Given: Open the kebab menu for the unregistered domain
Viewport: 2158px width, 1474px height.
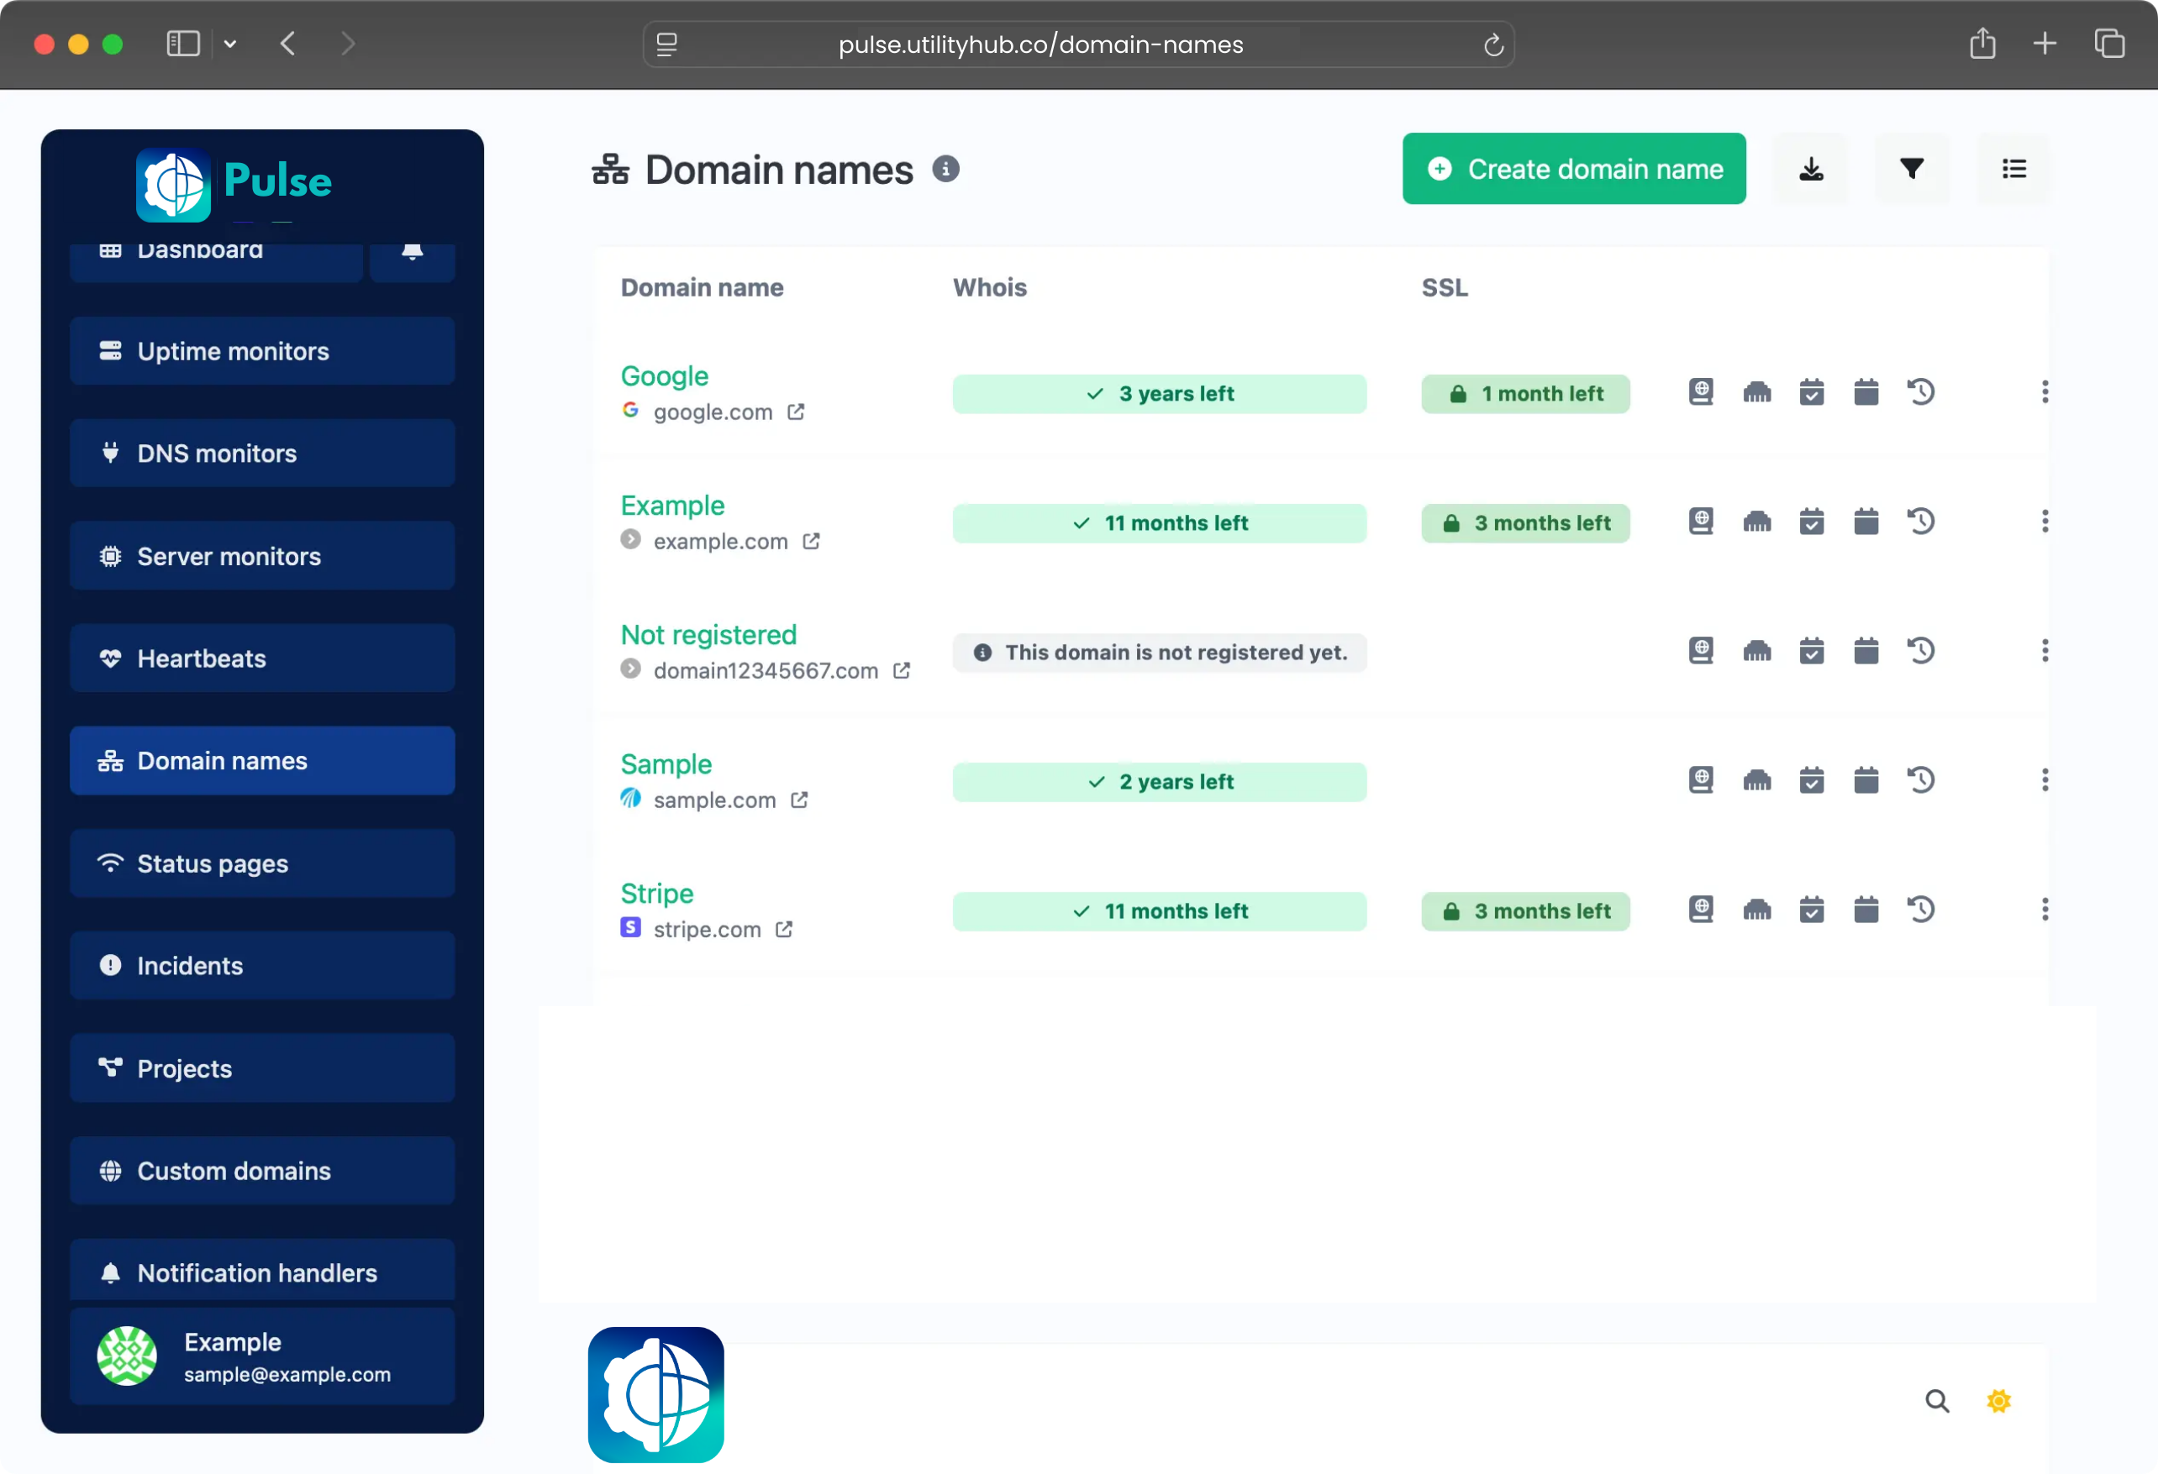Looking at the screenshot, I should [x=2045, y=651].
